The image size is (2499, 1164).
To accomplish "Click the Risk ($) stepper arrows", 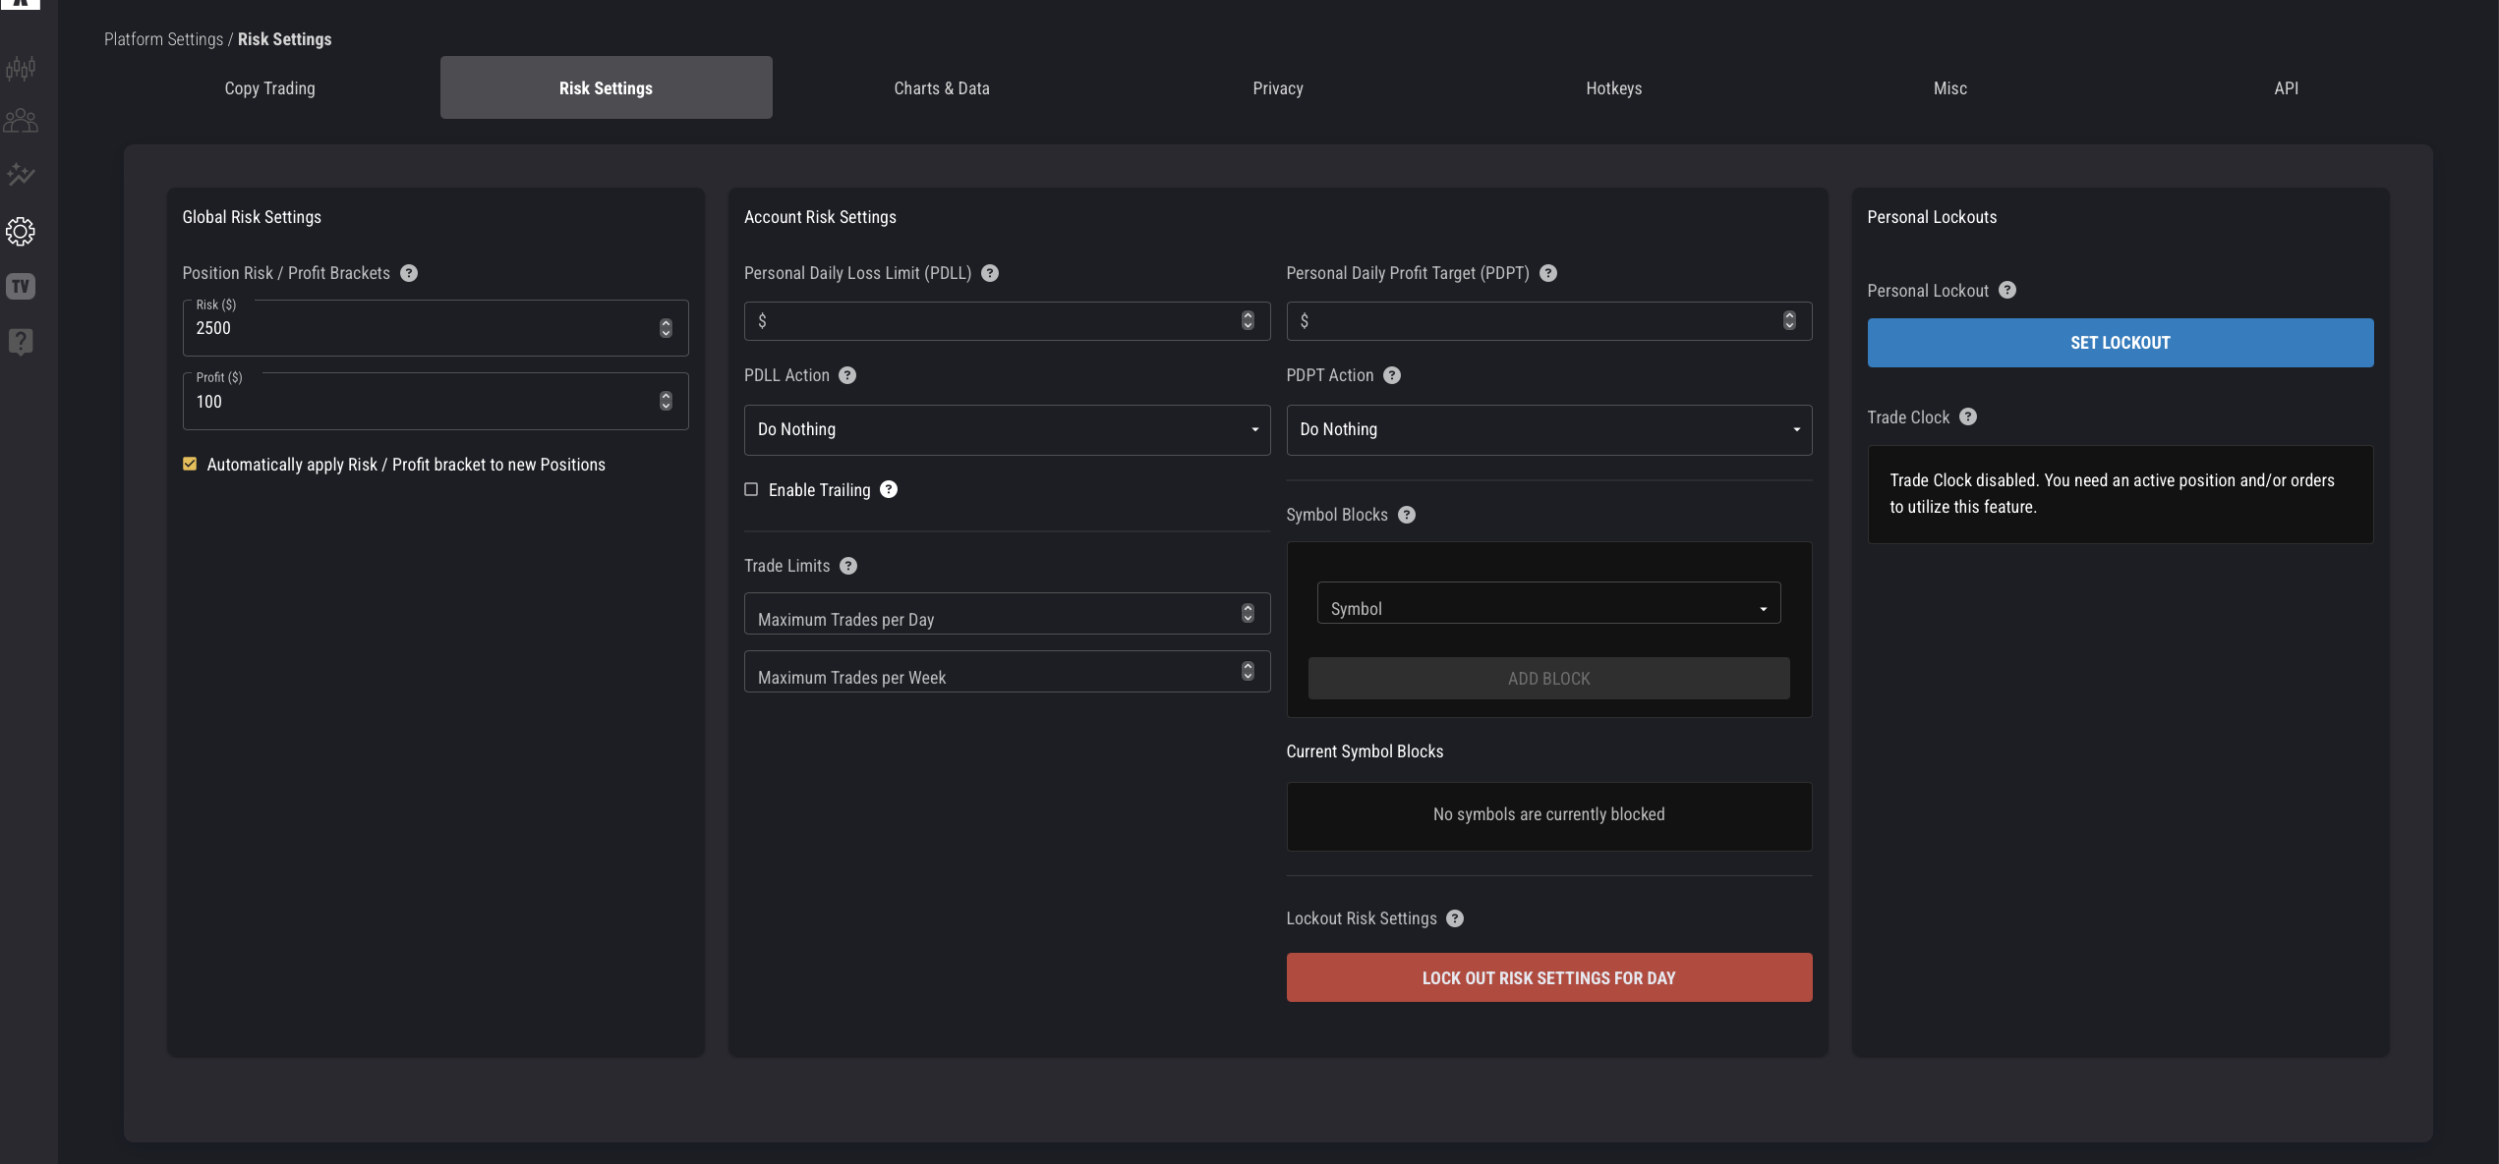I will pyautogui.click(x=666, y=328).
